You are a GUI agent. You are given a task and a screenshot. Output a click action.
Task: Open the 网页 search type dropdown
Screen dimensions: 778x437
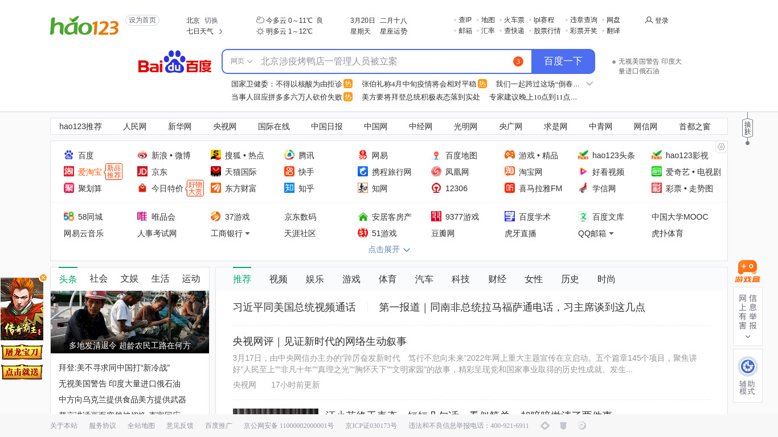tap(241, 61)
